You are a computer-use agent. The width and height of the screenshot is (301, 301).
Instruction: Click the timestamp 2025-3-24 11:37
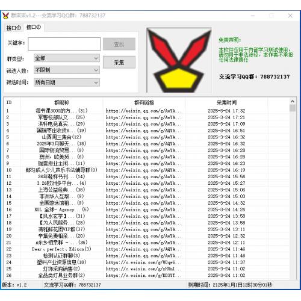click(226, 262)
